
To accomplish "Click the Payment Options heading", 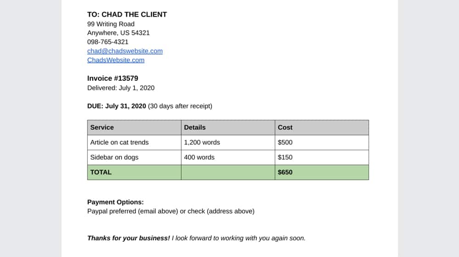I will [115, 202].
